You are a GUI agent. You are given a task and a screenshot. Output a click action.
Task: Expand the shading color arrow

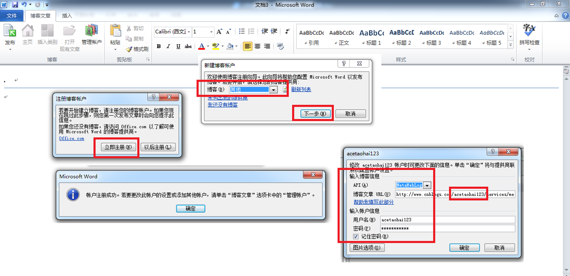pyautogui.click(x=237, y=46)
